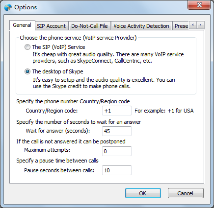
Task: Click the application icon in the title bar
Action: (x=8, y=7)
